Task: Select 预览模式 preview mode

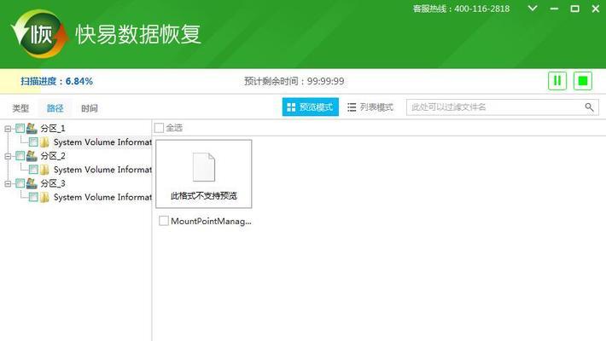Action: coord(311,107)
